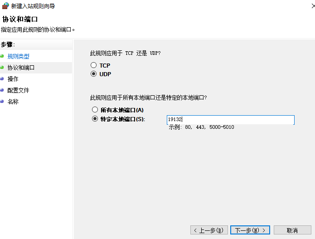Click the blue bullet beside 操作
This screenshot has height=239, width=315.
coord(2,78)
